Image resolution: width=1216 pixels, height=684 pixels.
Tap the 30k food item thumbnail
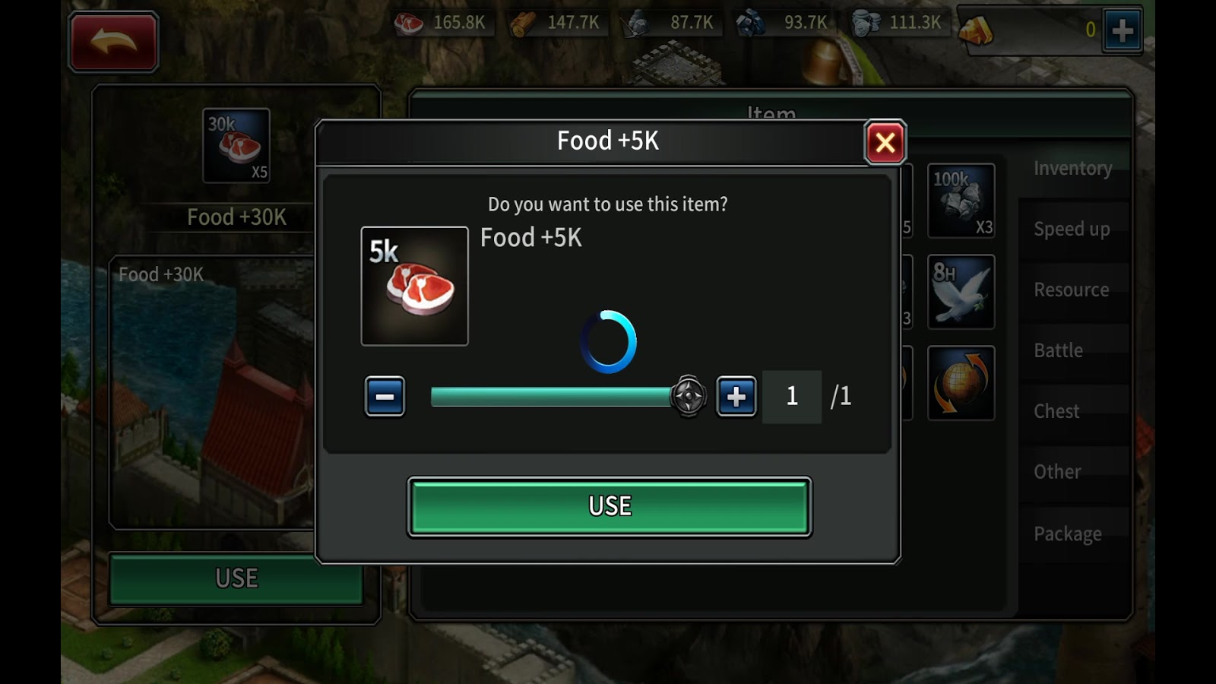236,146
